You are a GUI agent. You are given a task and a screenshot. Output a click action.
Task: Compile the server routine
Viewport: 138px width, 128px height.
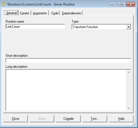point(68,119)
